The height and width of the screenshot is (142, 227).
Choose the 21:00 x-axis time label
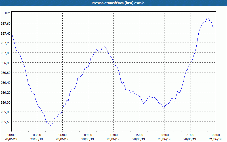(190, 135)
